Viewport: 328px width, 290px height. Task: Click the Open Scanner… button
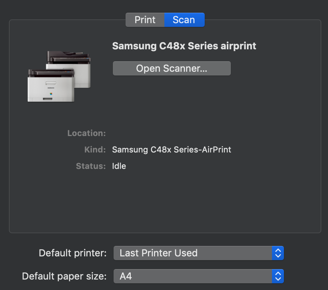pyautogui.click(x=171, y=69)
